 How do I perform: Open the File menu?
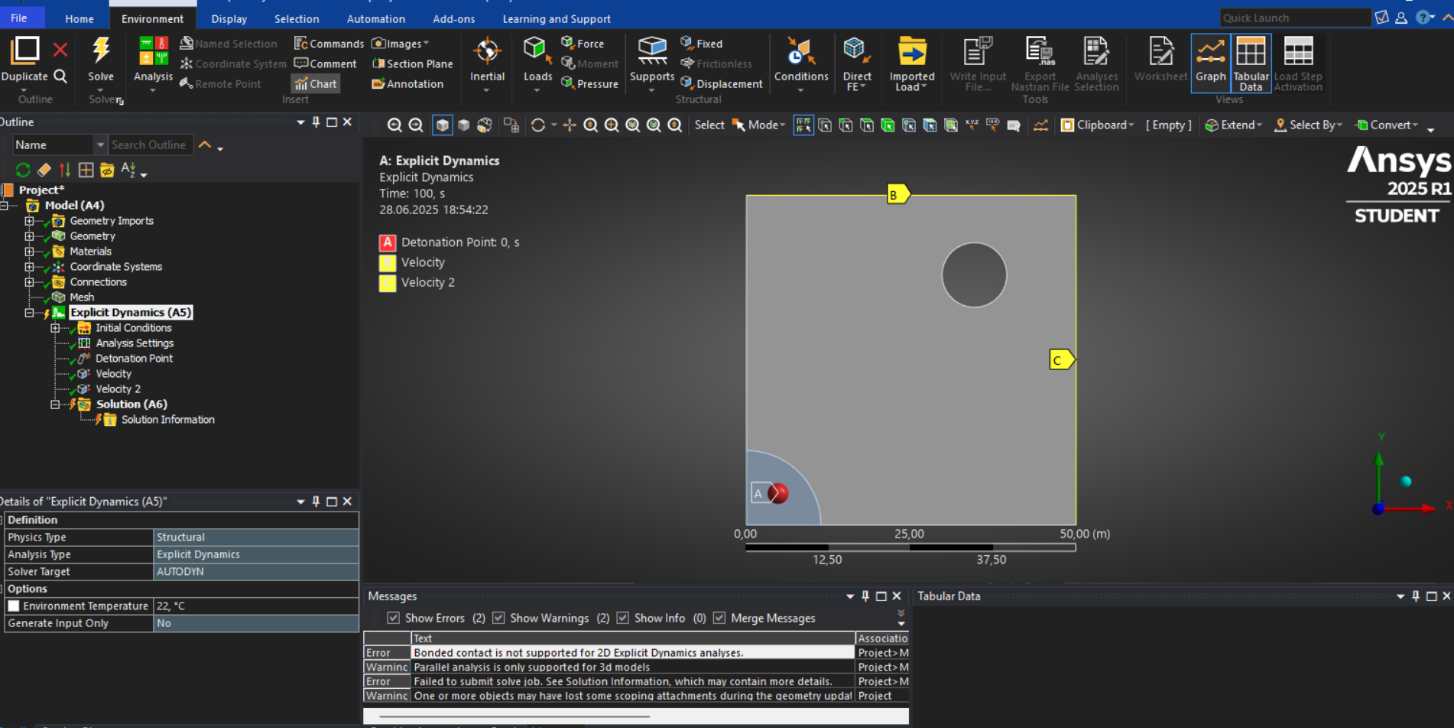click(19, 18)
